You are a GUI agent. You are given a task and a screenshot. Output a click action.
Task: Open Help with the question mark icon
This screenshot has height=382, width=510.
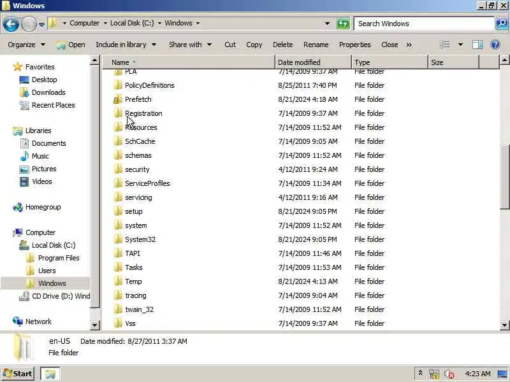click(x=495, y=45)
